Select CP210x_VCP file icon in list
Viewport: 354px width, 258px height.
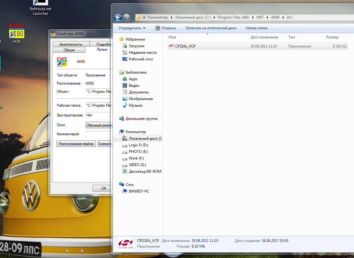click(171, 46)
